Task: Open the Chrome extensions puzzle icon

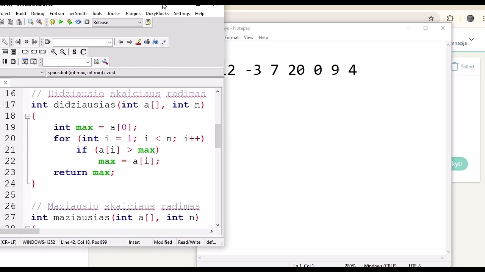Action: click(x=450, y=19)
